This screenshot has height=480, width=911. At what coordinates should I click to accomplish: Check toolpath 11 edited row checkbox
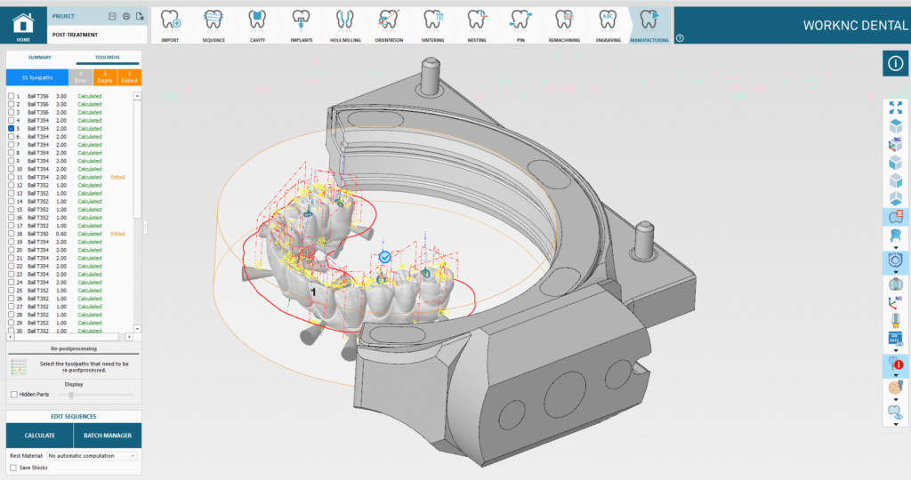coord(11,177)
